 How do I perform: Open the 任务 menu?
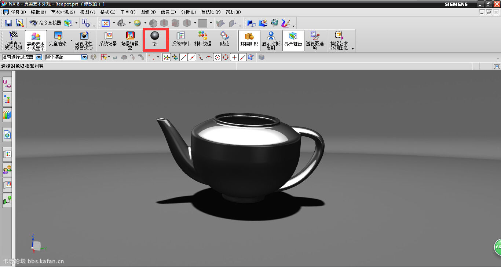(18, 12)
